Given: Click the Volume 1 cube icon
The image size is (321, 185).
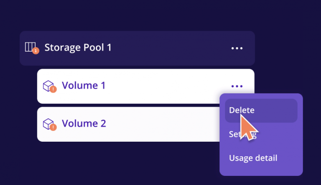Looking at the screenshot, I should tap(48, 86).
